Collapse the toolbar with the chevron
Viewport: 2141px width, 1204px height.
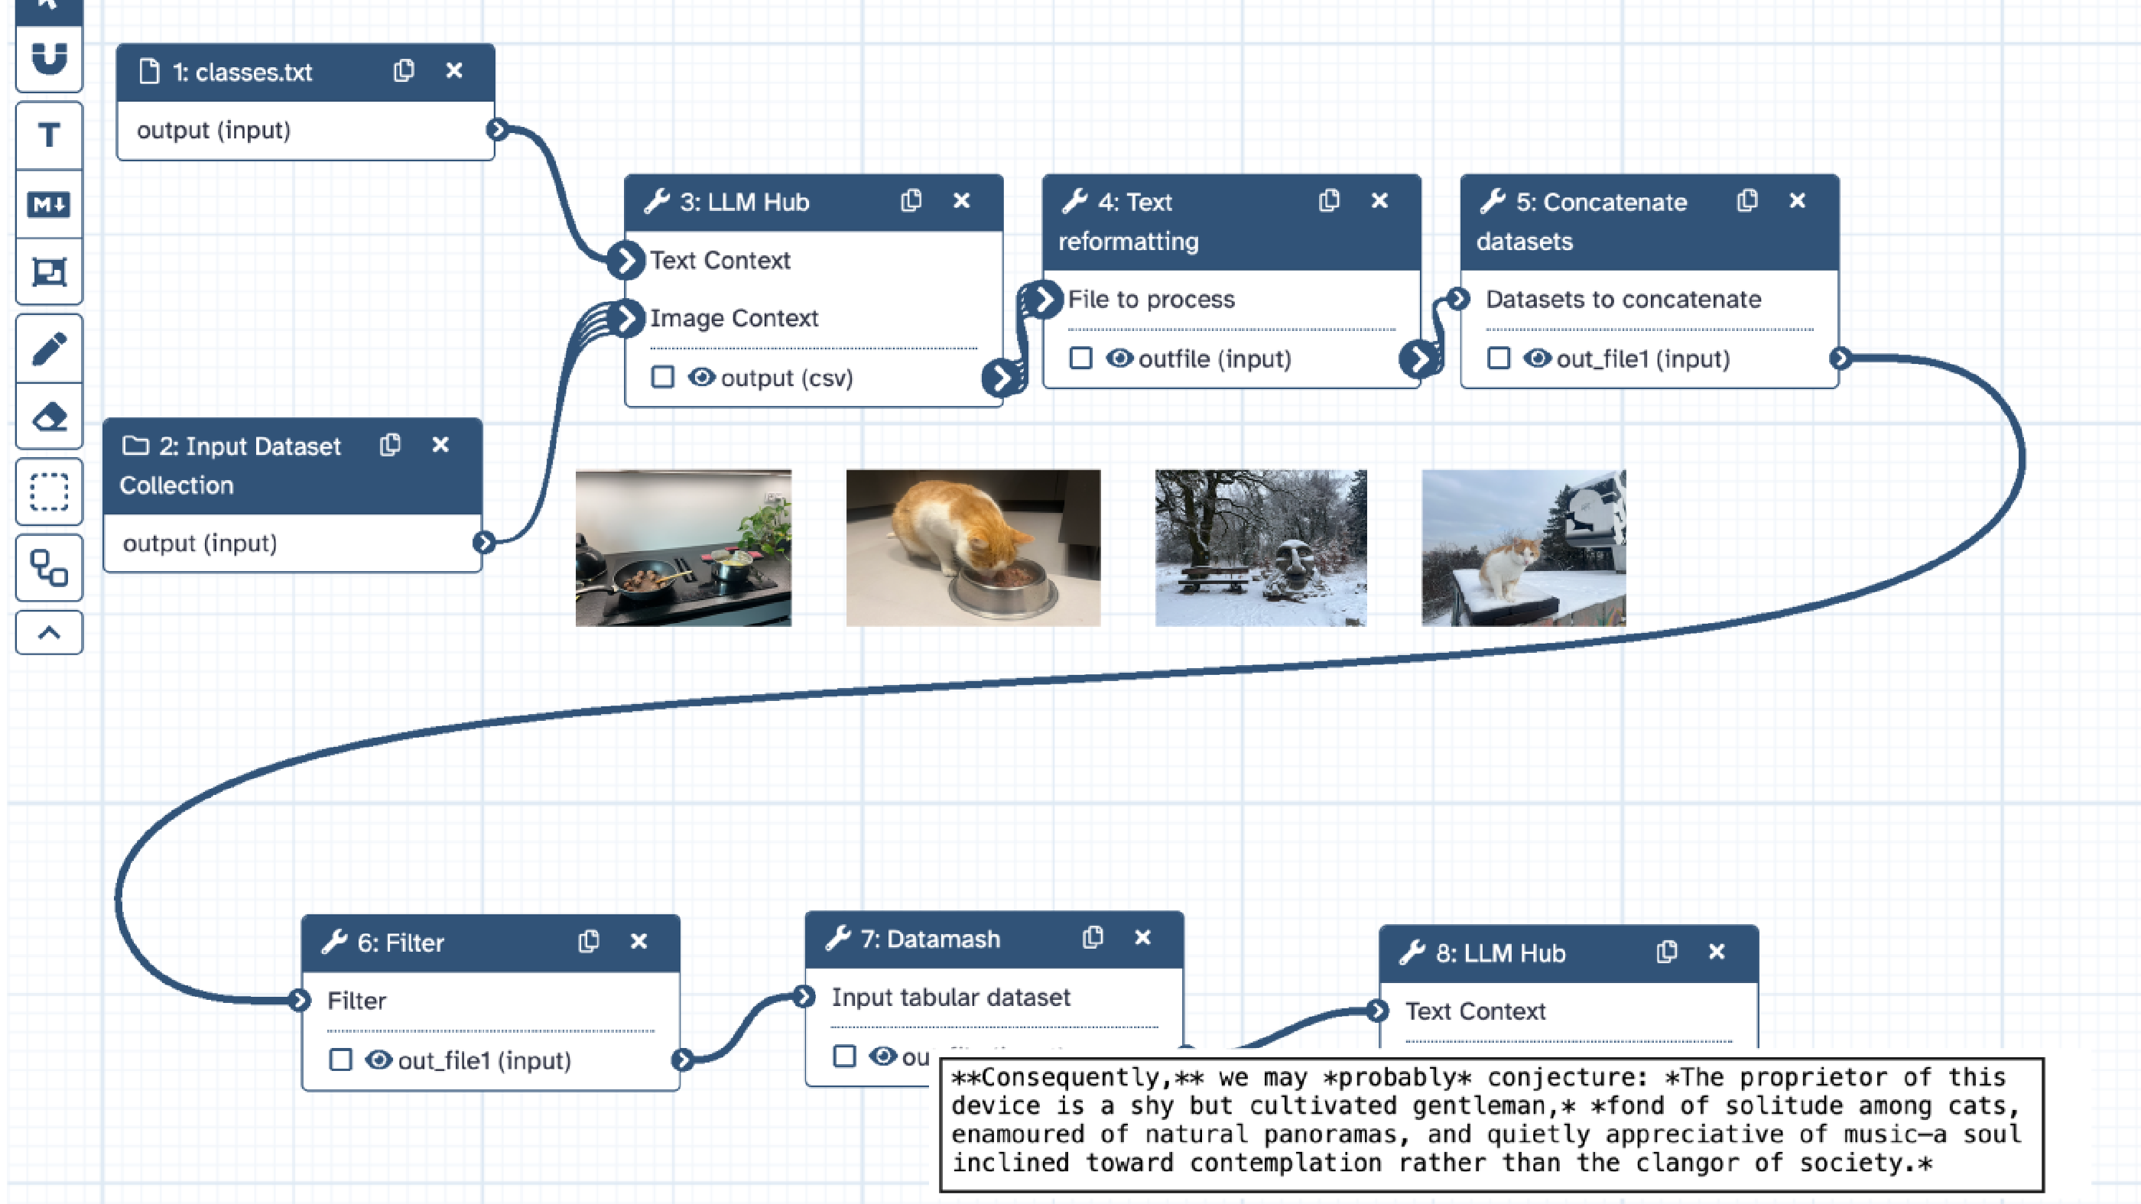(x=49, y=633)
